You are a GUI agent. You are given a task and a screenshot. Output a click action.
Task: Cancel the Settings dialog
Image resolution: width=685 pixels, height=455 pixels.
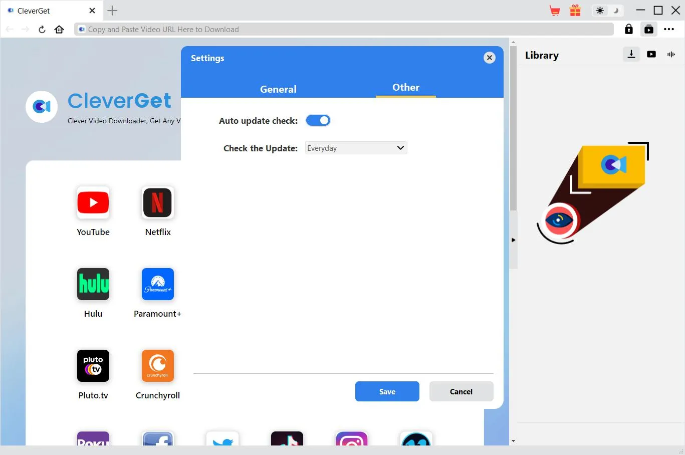461,391
